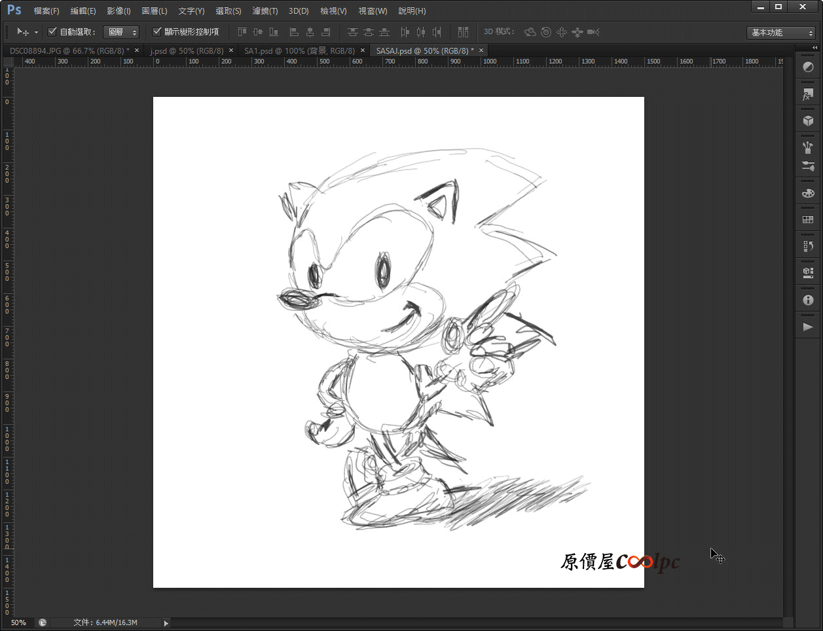Open the 檔案(F) menu

46,11
